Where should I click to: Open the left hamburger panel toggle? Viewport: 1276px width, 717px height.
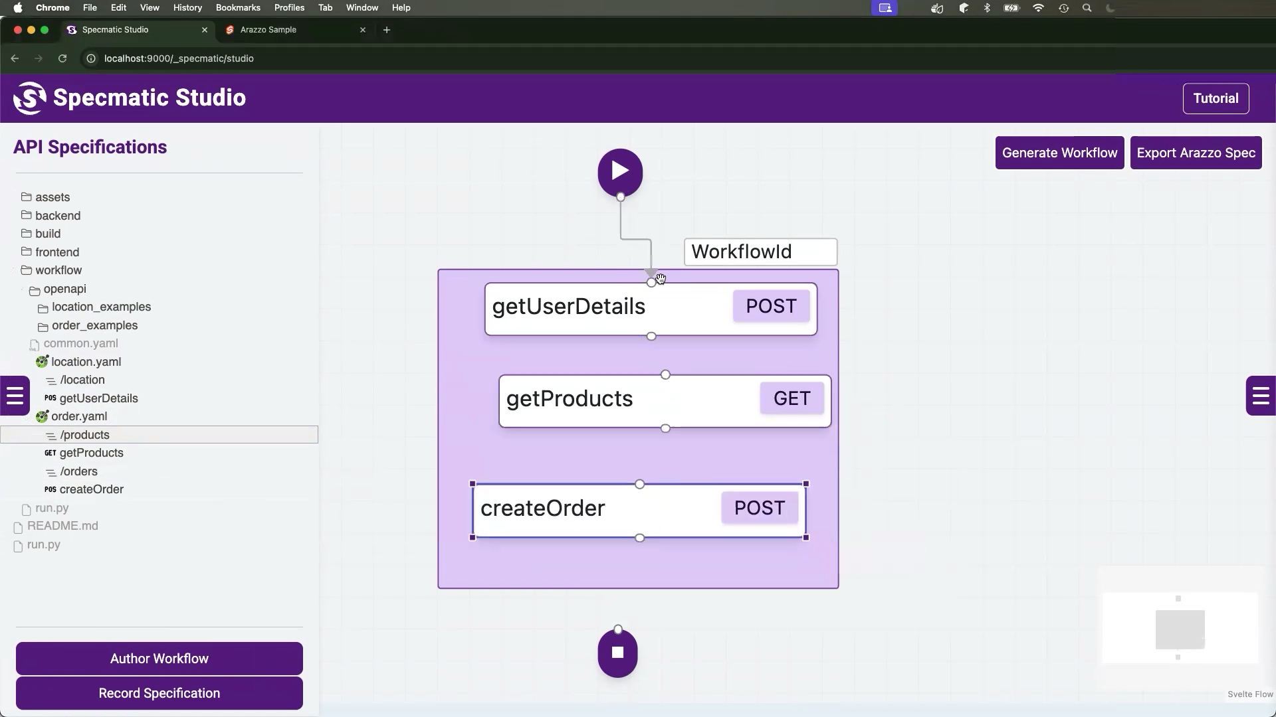point(15,396)
